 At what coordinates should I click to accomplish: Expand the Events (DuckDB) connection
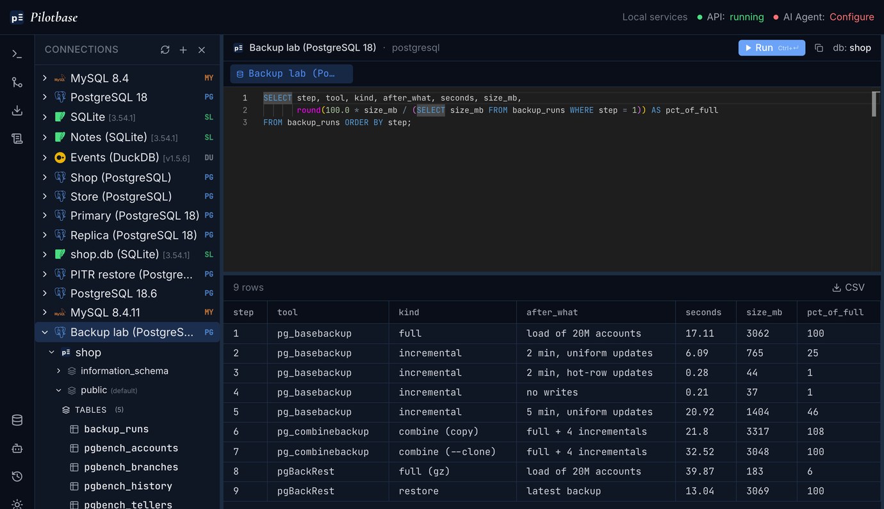coord(44,158)
